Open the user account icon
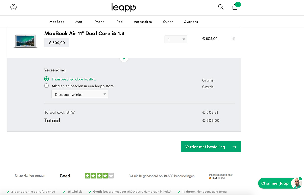 (13, 7)
